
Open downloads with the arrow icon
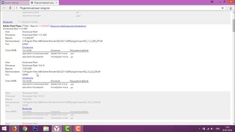pyautogui.click(x=231, y=8)
